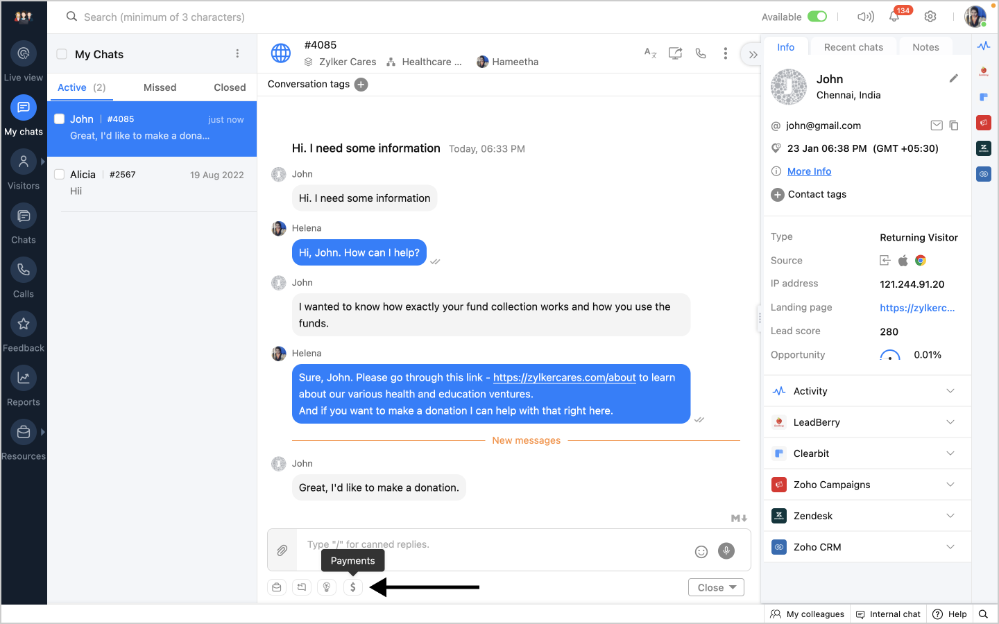The image size is (999, 624).
Task: Click the translate icon in chat header
Action: pos(650,53)
